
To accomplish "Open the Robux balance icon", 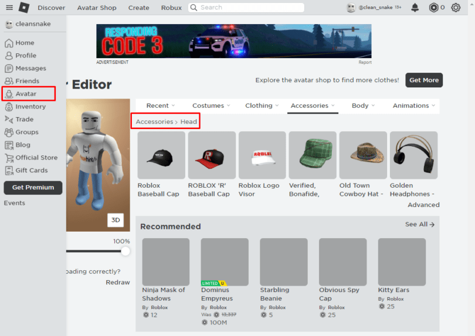I will (433, 7).
